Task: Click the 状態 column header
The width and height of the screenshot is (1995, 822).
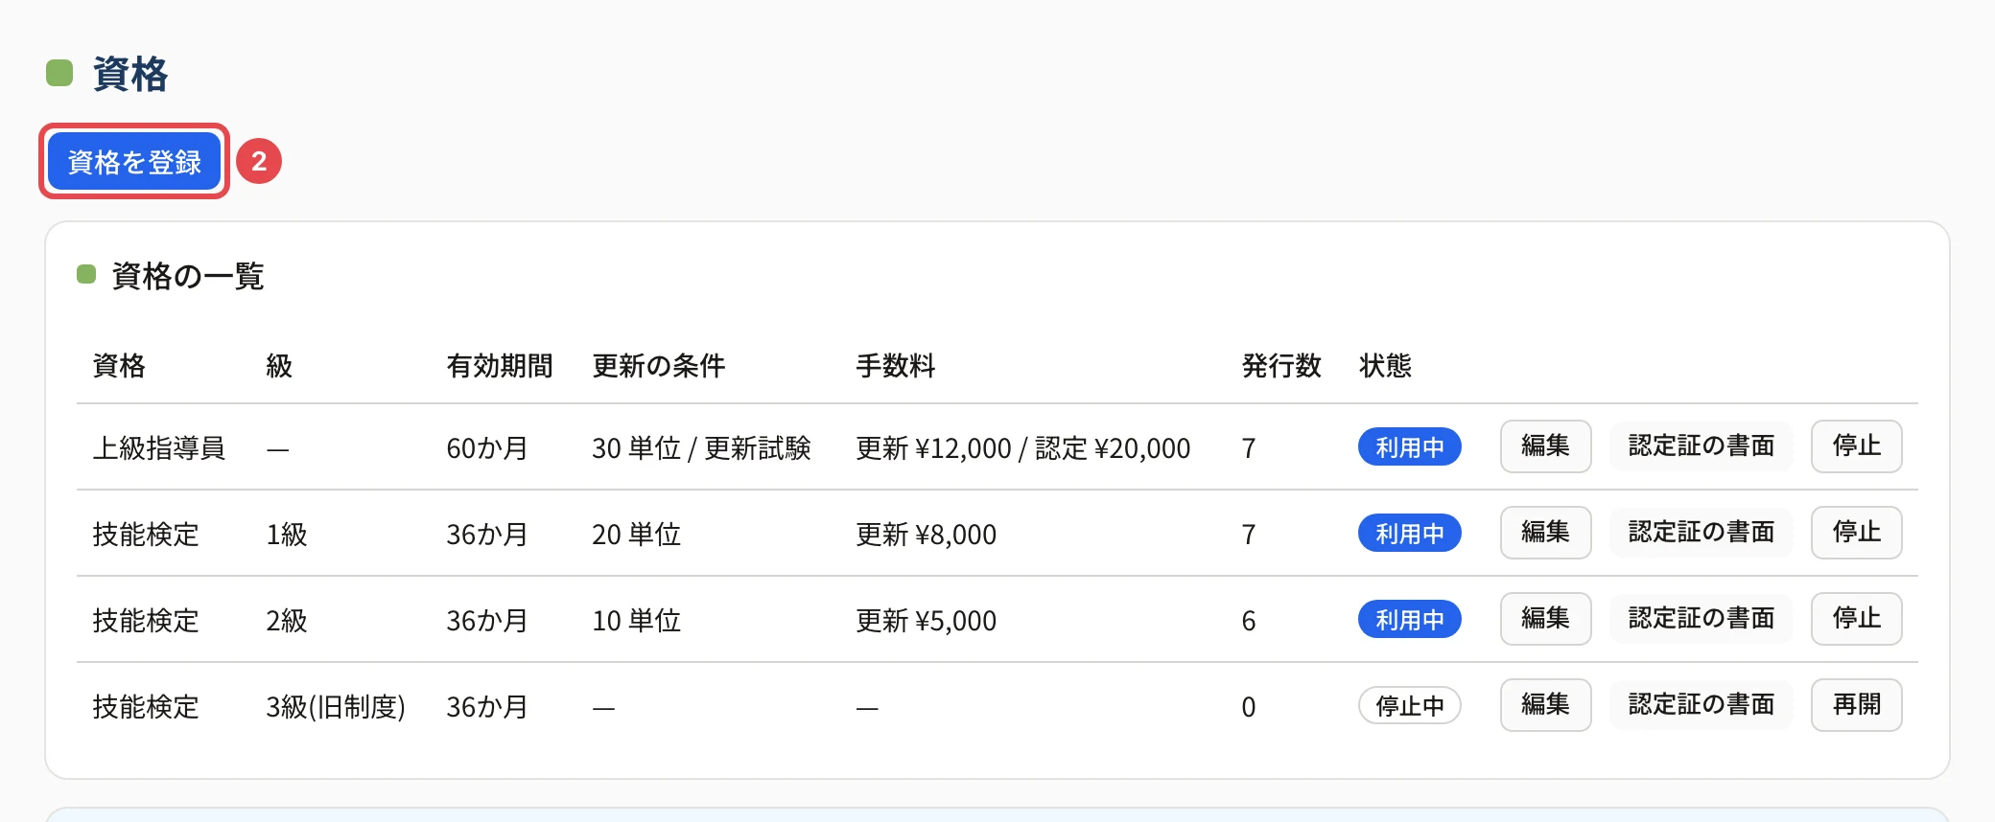Action: pyautogui.click(x=1385, y=365)
